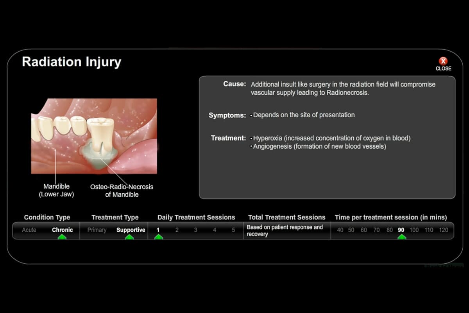Choose Primary treatment type
Screen dimensions: 469x313
tap(97, 230)
